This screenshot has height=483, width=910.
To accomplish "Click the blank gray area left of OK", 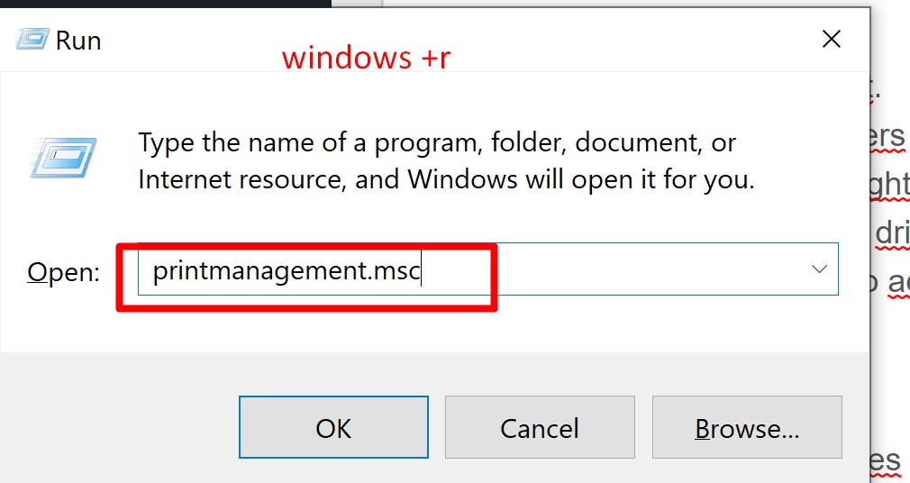I will (117, 428).
